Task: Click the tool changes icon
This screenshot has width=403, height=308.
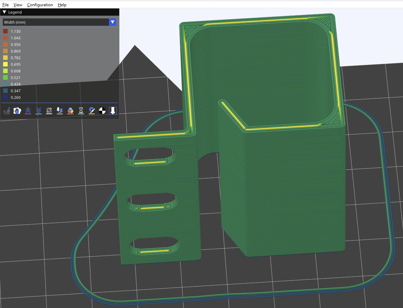Action: [60, 111]
